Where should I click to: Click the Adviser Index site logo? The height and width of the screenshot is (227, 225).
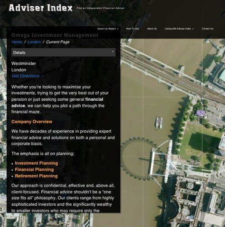[41, 8]
